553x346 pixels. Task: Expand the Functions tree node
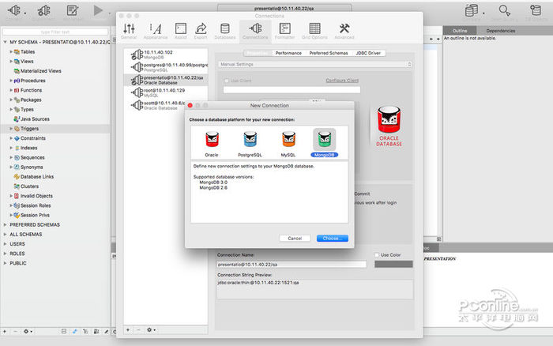[x=11, y=90]
